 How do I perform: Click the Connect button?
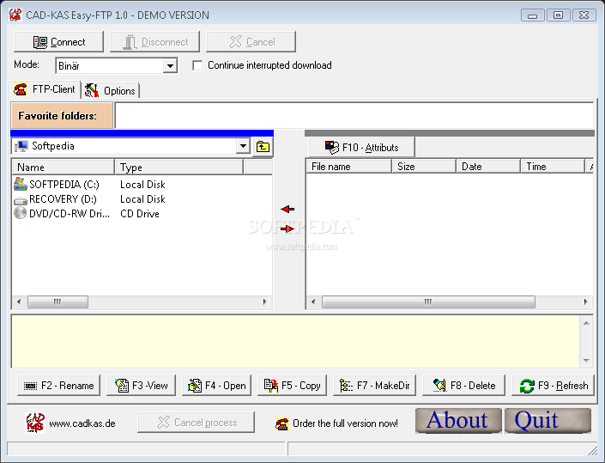58,42
